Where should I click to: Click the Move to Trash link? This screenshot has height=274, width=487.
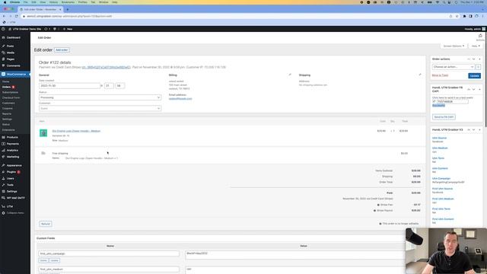440,75
